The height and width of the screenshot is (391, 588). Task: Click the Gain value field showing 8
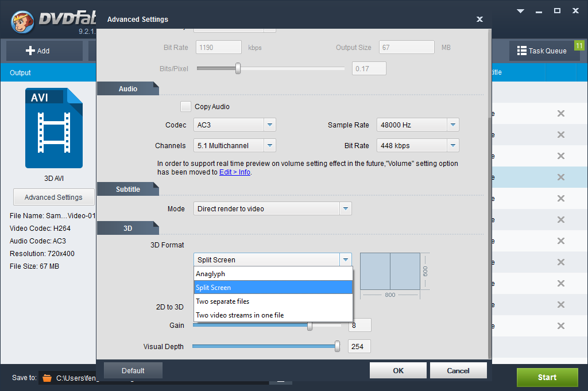point(360,325)
